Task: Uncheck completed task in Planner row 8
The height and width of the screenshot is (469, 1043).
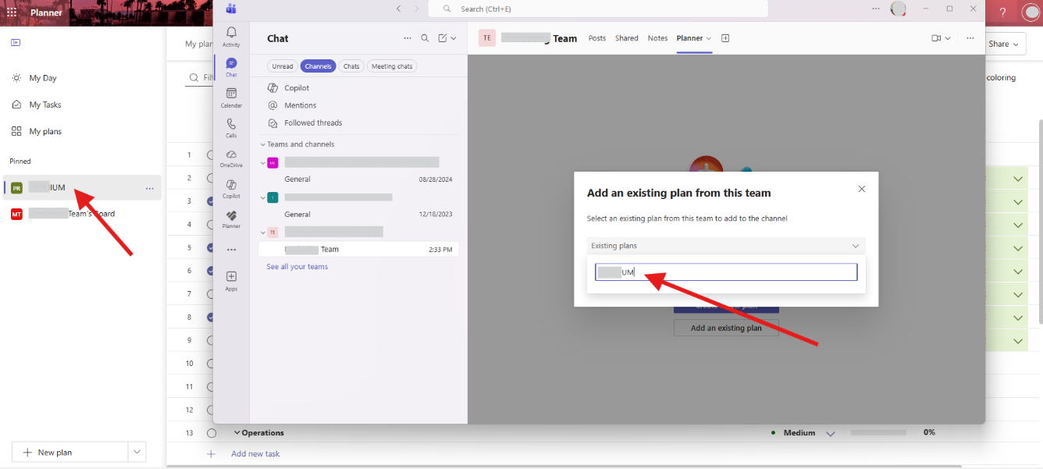Action: 212,318
